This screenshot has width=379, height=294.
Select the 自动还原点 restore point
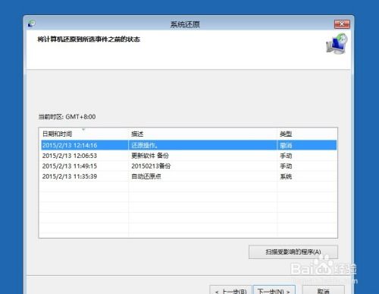[189, 176]
